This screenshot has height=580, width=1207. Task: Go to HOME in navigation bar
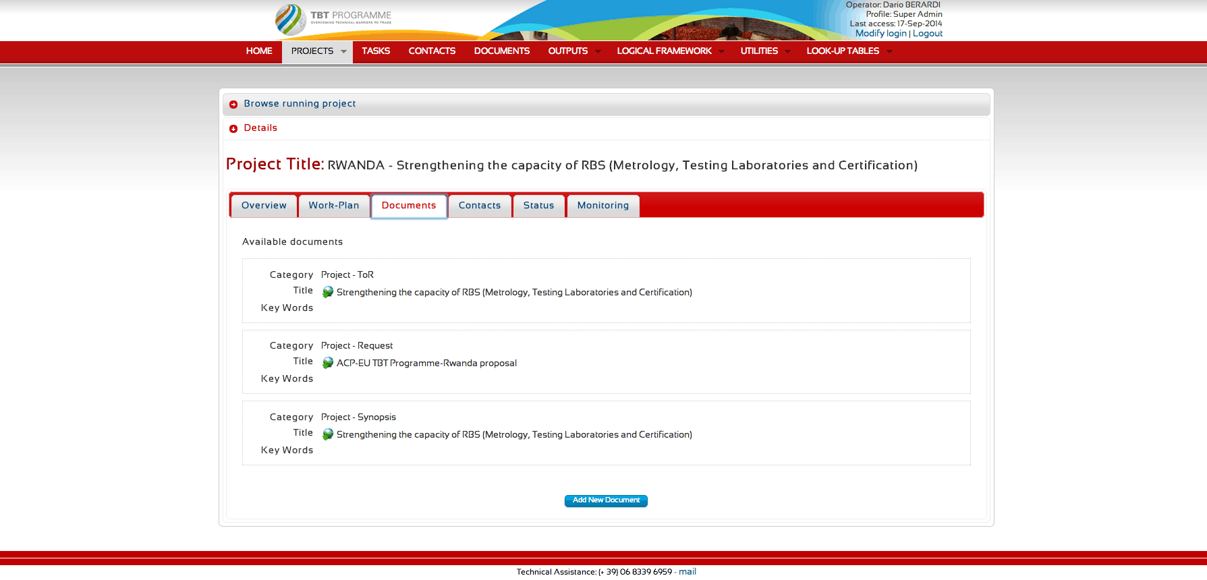(259, 51)
